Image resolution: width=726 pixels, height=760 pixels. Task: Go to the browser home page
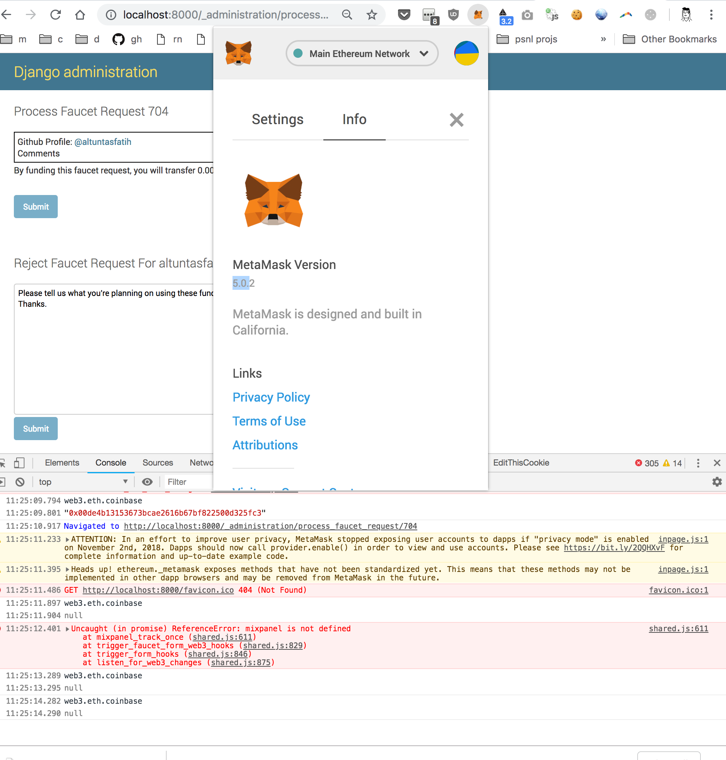80,15
